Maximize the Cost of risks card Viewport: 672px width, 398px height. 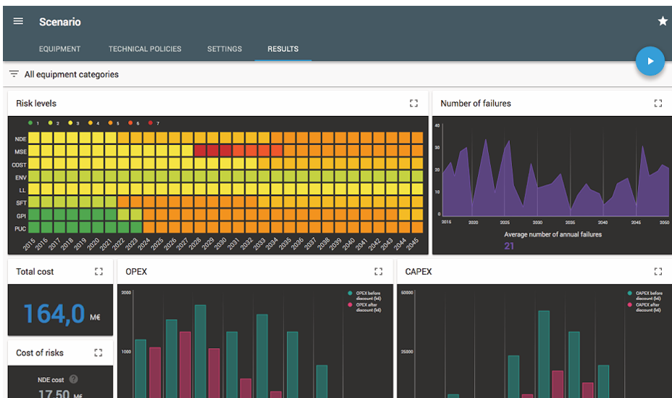[98, 353]
